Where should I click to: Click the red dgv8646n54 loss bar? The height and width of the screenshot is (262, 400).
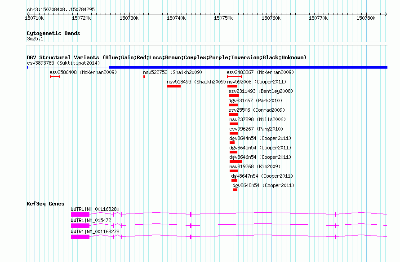[236, 162]
